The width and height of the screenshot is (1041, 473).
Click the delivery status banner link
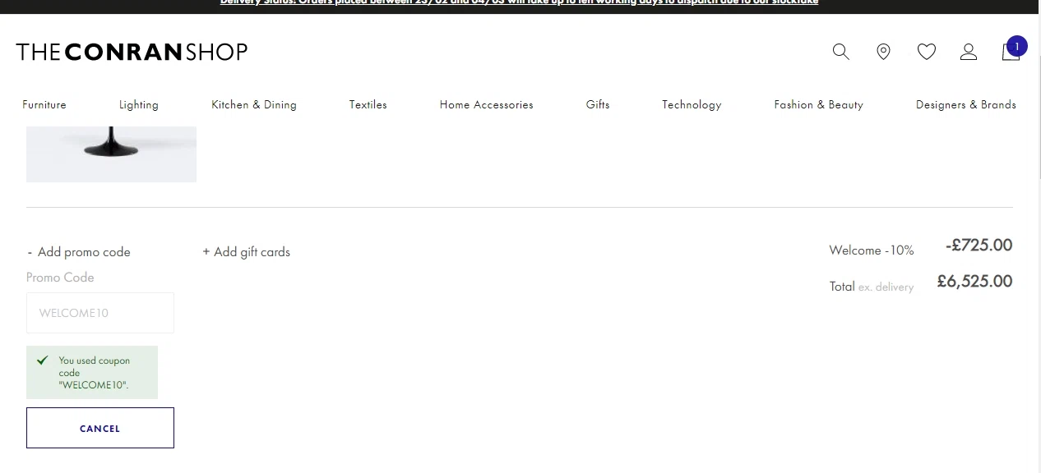[519, 2]
